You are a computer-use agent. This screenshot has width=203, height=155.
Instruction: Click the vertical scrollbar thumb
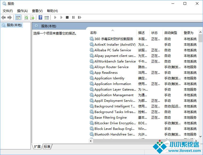(200, 38)
